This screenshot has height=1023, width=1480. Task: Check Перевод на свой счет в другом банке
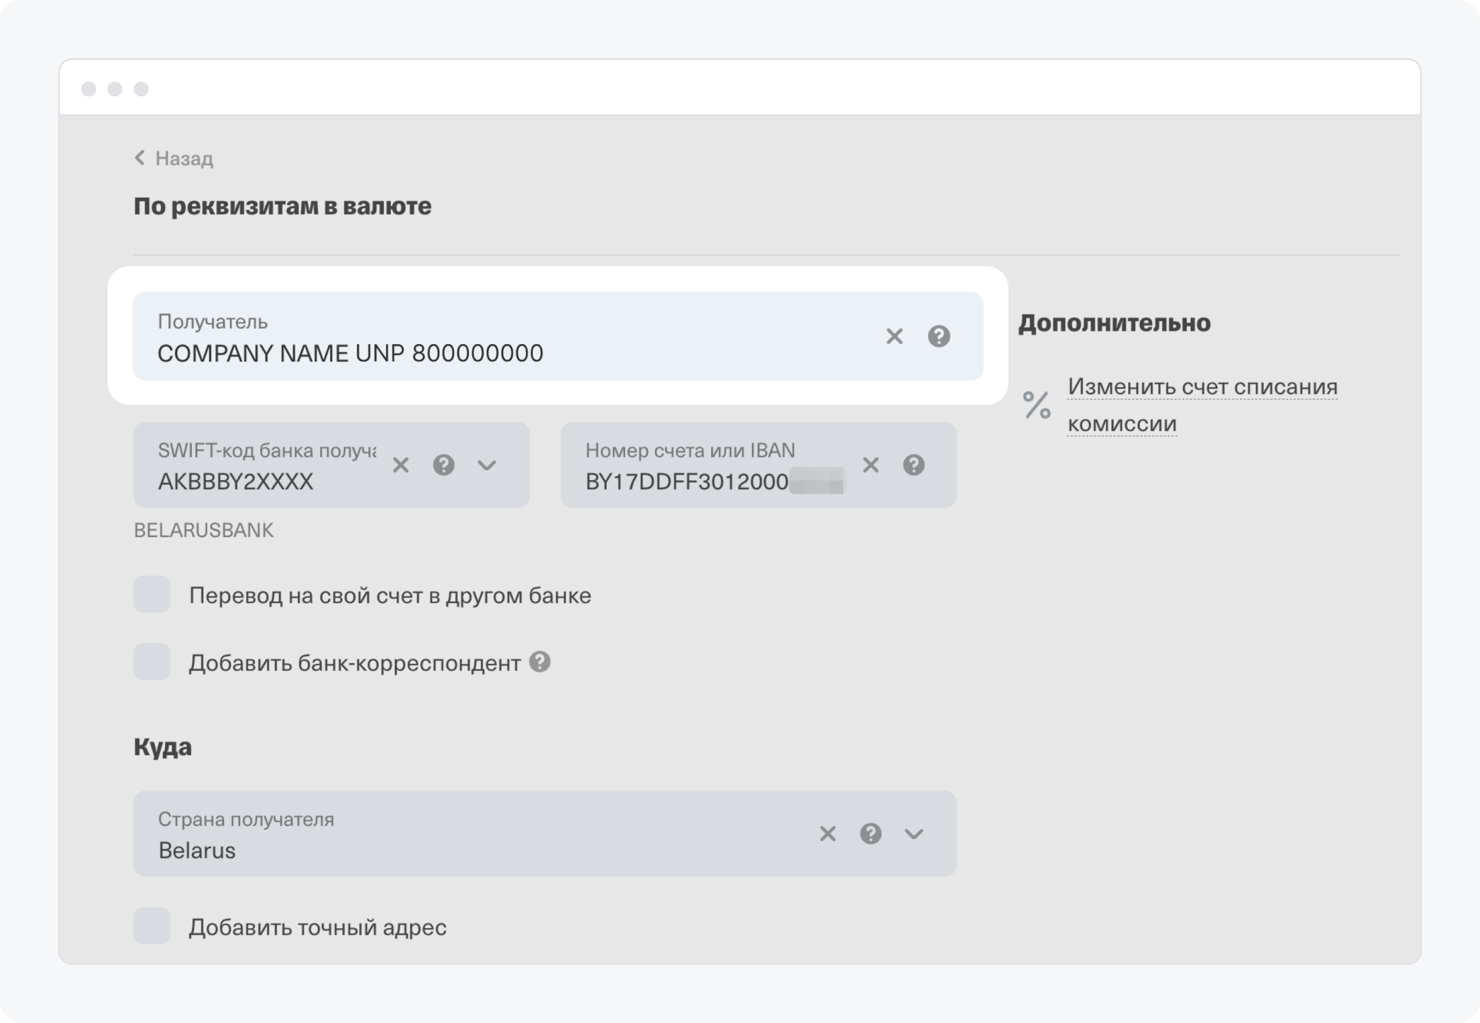point(152,594)
